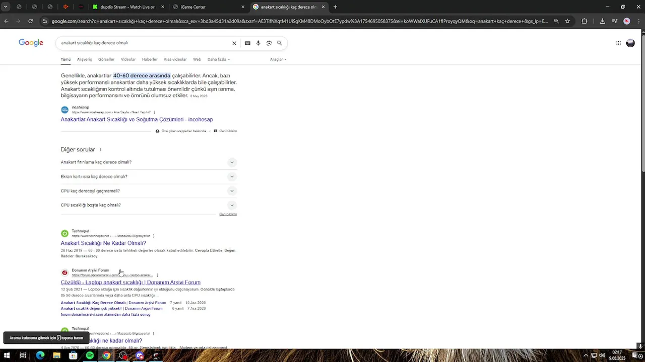Open the Google apps grid
This screenshot has height=362, width=645.
(618, 43)
